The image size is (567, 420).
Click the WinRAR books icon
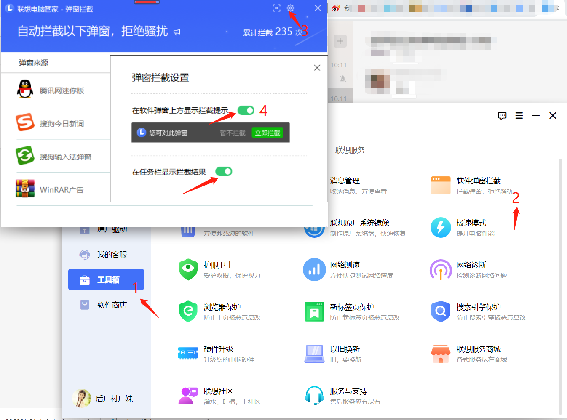(25, 189)
